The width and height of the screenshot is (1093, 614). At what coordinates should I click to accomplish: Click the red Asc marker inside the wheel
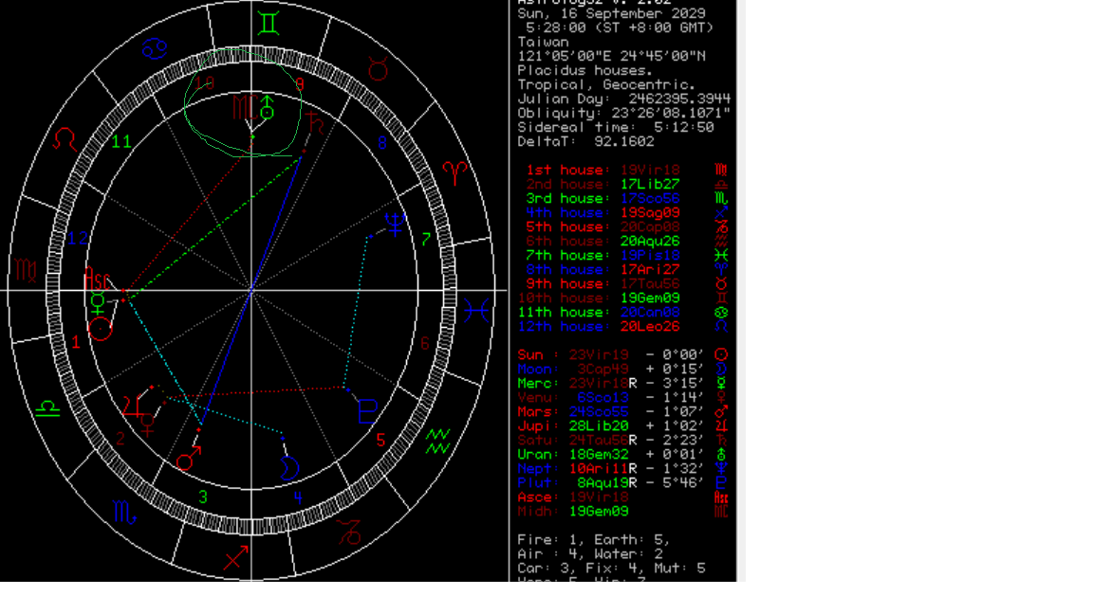(x=97, y=280)
